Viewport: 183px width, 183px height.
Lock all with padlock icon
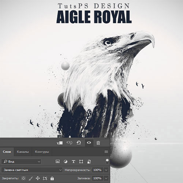[52, 178]
